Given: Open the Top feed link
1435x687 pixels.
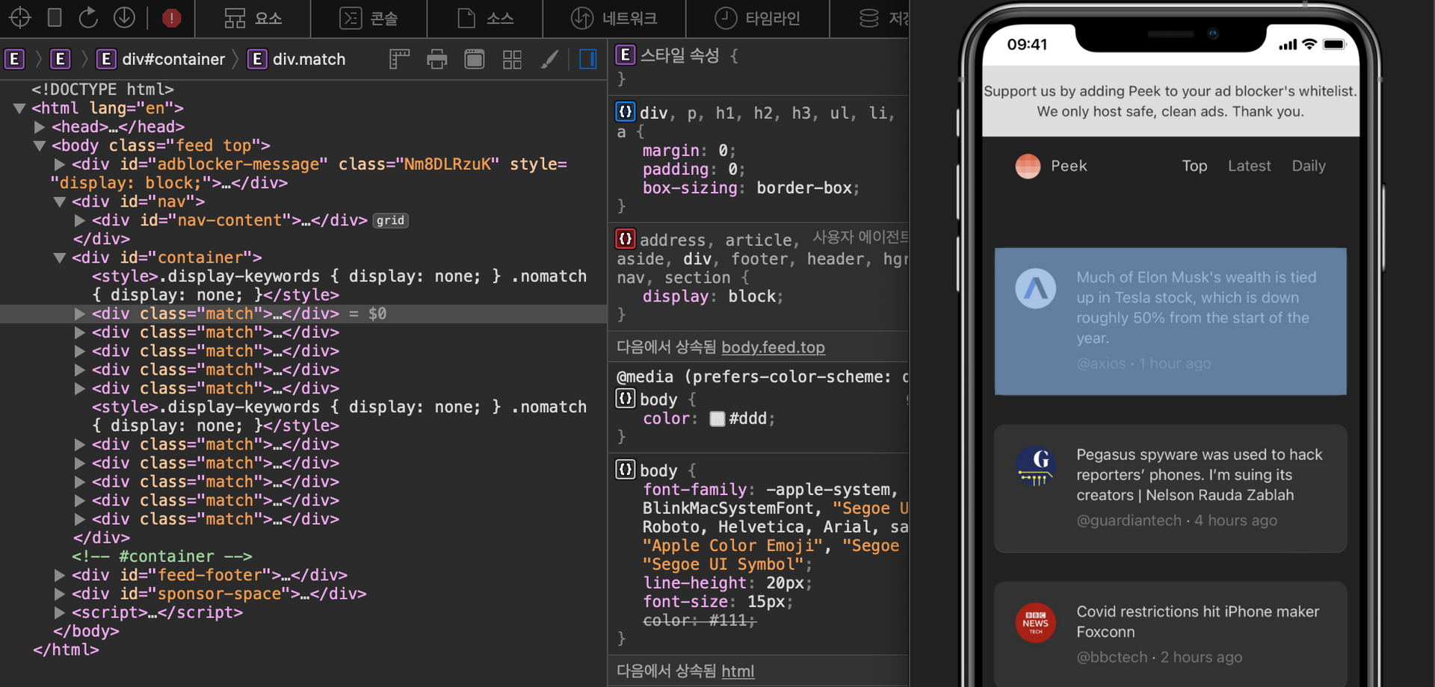Looking at the screenshot, I should click(x=1194, y=166).
